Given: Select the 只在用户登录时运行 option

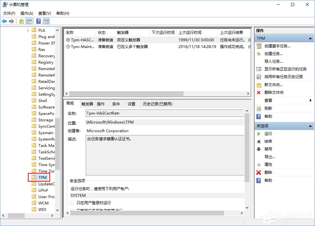Looking at the screenshot, I should coord(72,203).
